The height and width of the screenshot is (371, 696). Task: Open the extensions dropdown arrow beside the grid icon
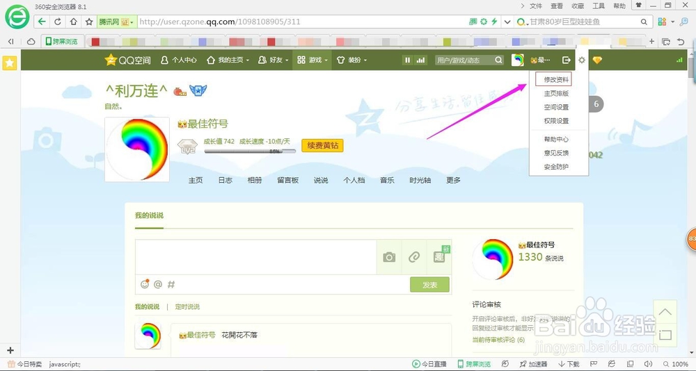(x=673, y=22)
